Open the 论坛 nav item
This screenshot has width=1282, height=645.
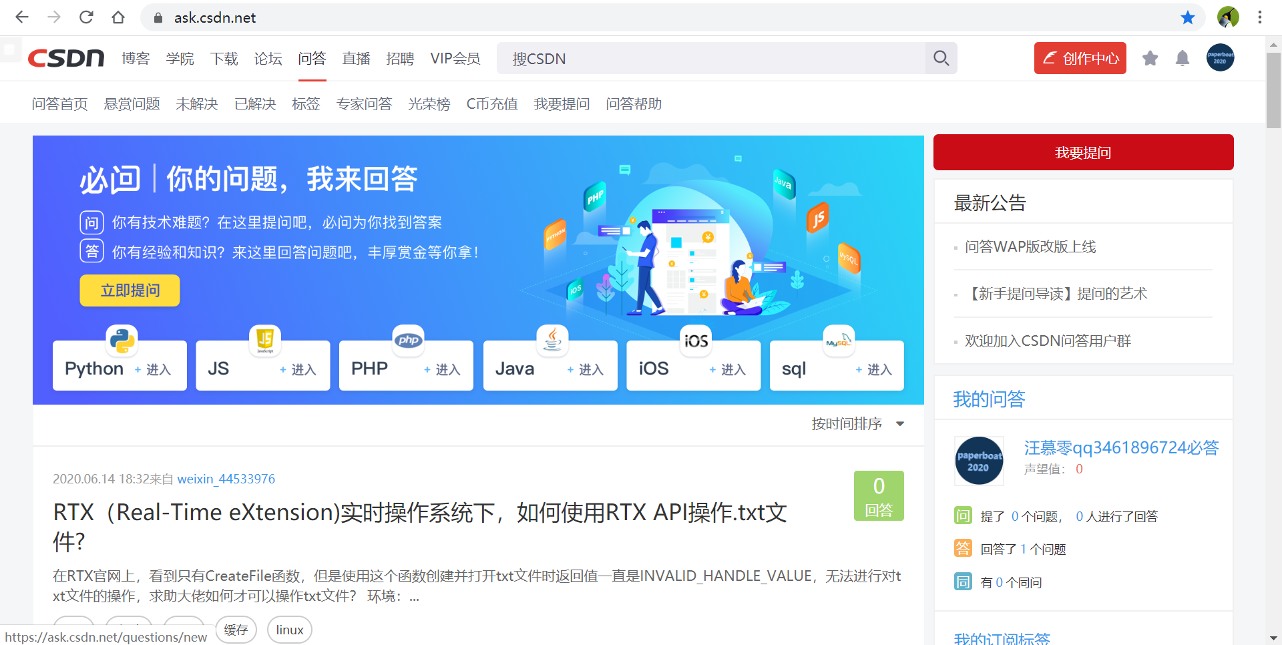(268, 59)
